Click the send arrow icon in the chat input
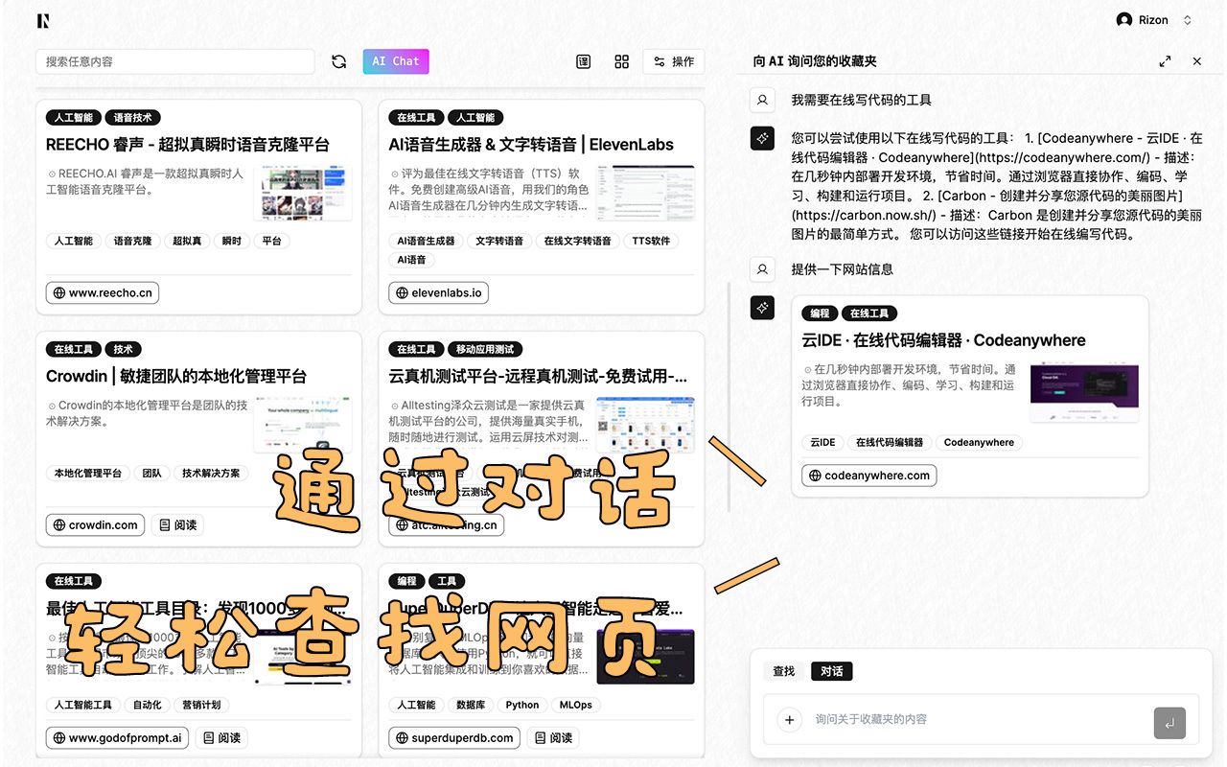 (1169, 724)
